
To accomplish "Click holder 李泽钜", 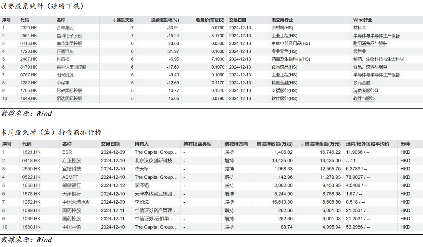I will pos(142,185).
